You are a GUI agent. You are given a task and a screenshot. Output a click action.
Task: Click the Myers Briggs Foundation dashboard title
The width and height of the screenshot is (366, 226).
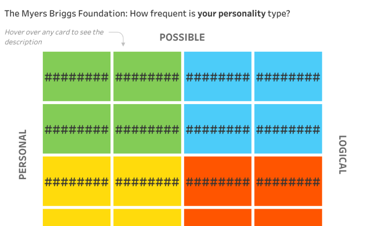(147, 13)
